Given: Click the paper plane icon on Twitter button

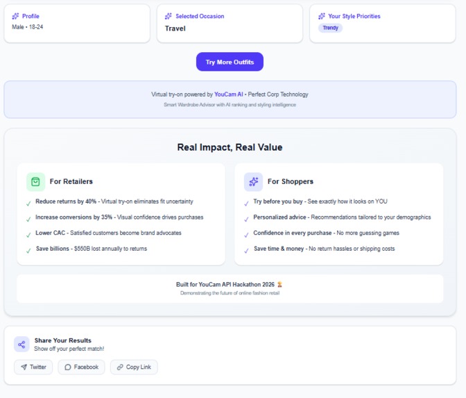Looking at the screenshot, I should pyautogui.click(x=24, y=367).
